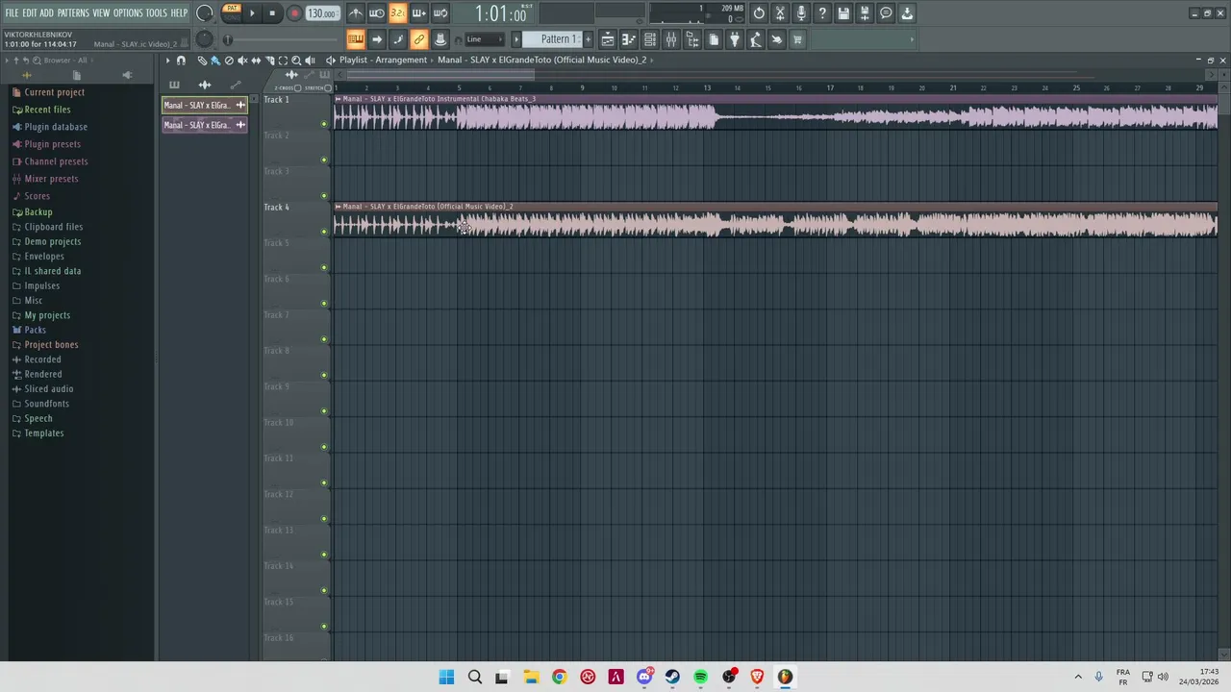Image resolution: width=1231 pixels, height=692 pixels.
Task: Toggle loop recording icon
Action: 440,13
